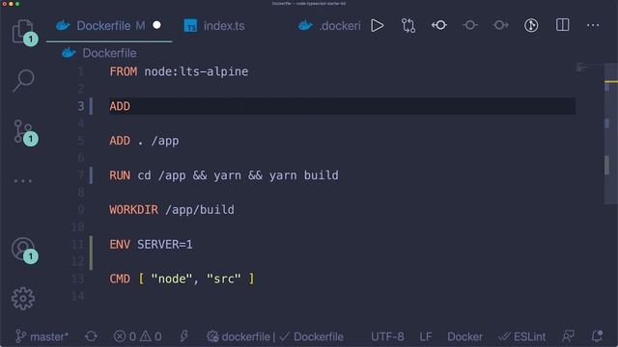Screen dimensions: 618x347
Task: Close the unsaved Dockerfile tab dot
Action: tap(156, 25)
